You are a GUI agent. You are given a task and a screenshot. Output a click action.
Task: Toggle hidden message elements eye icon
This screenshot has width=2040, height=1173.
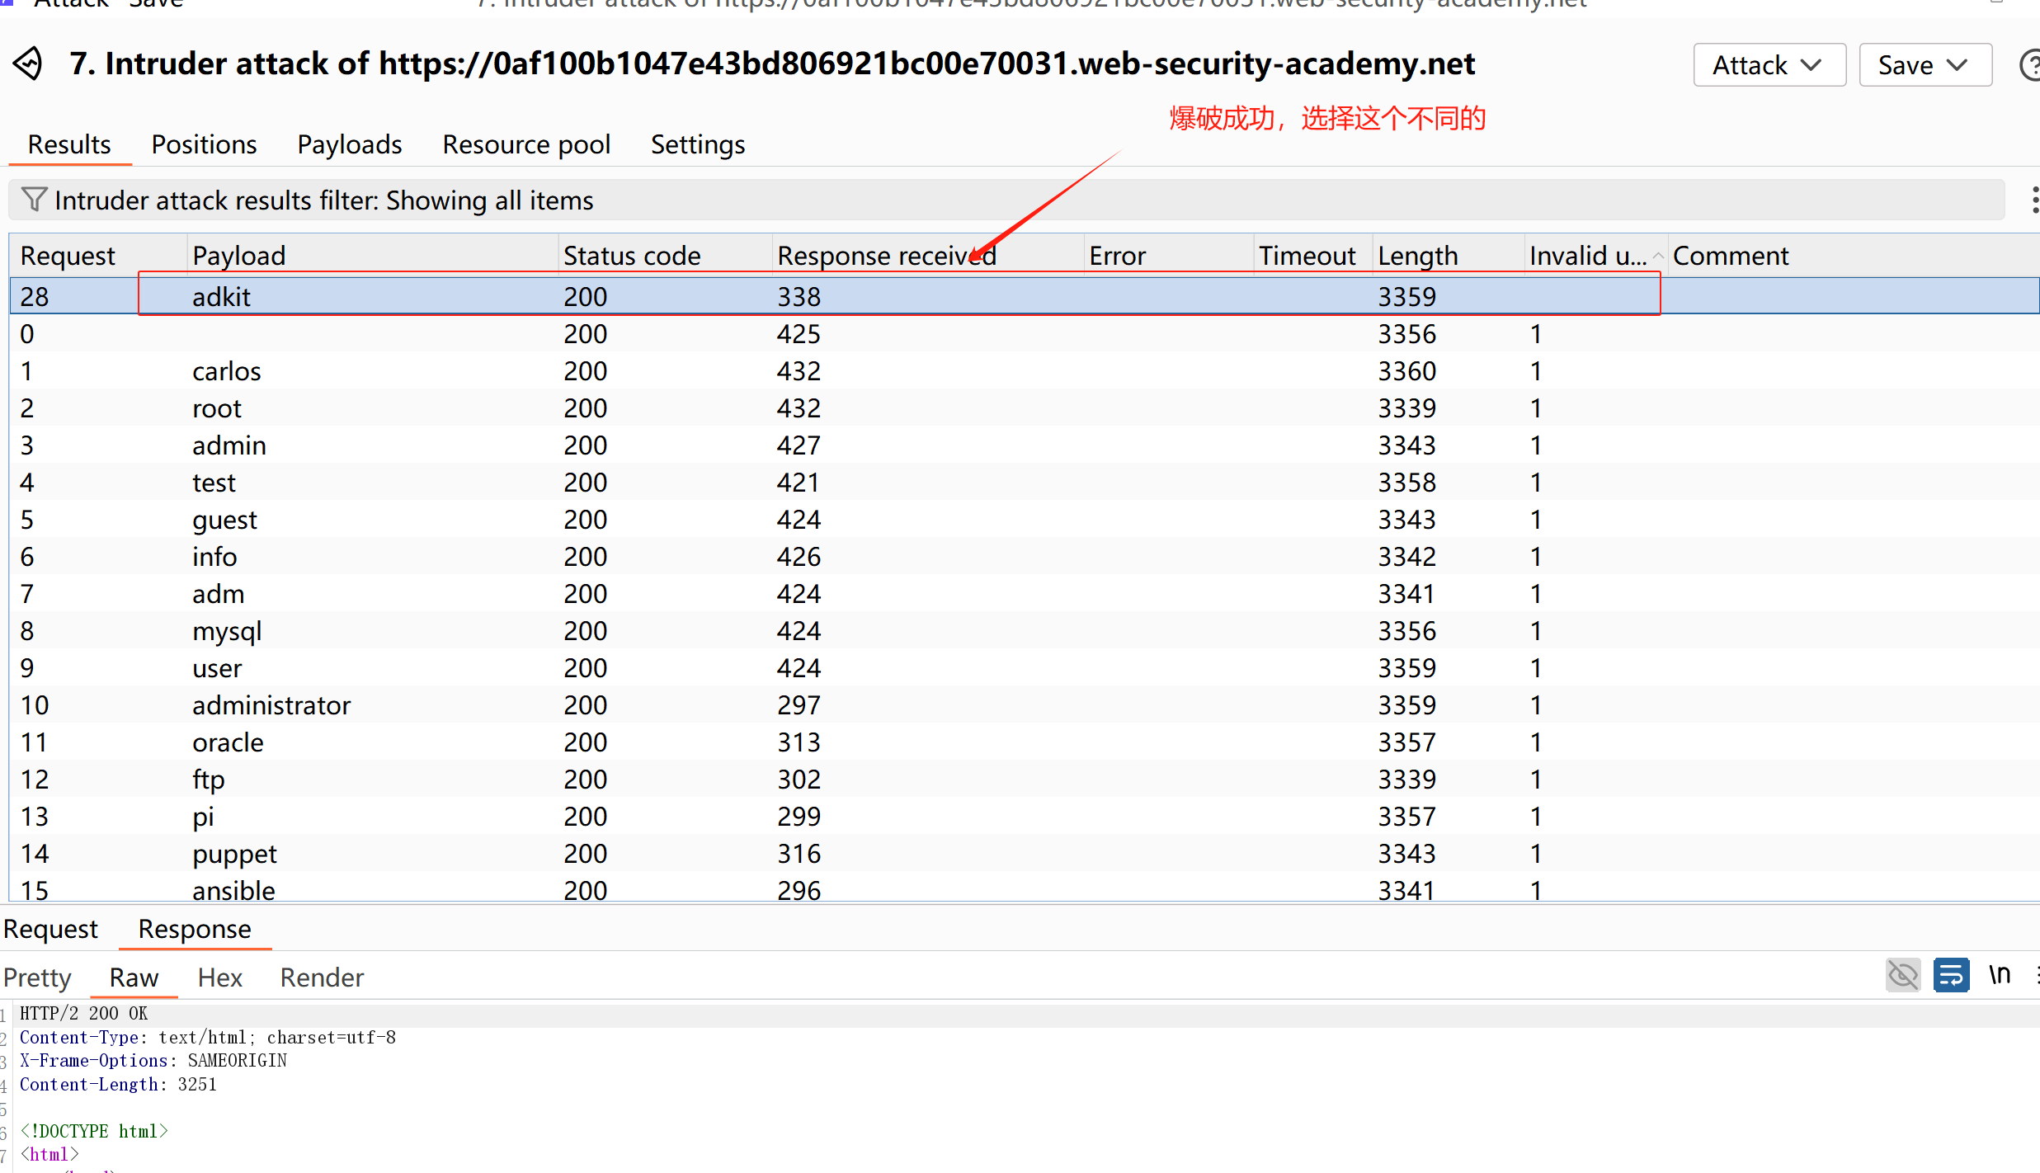tap(1902, 975)
